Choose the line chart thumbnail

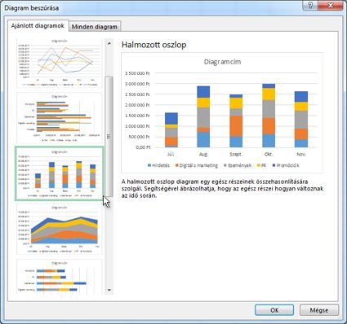tap(59, 63)
